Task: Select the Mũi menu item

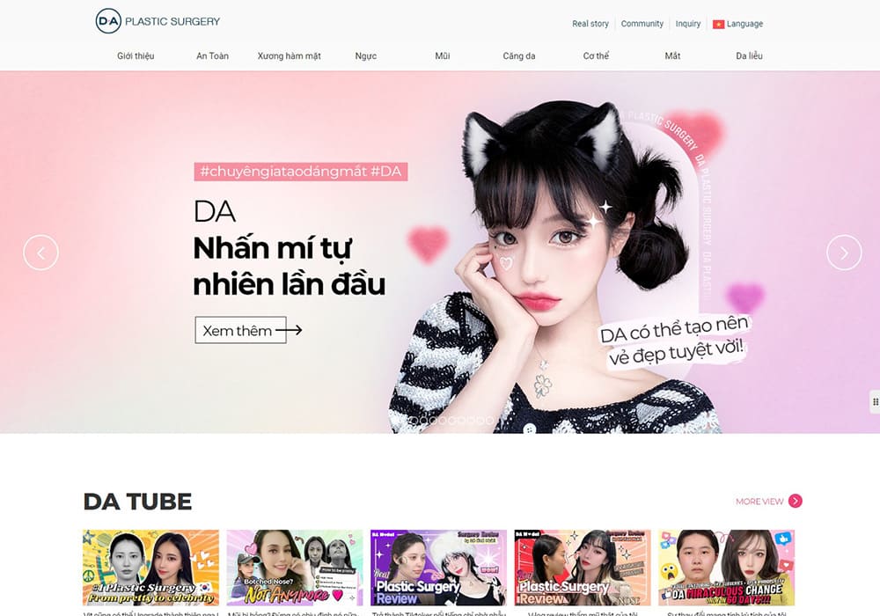Action: (x=442, y=56)
